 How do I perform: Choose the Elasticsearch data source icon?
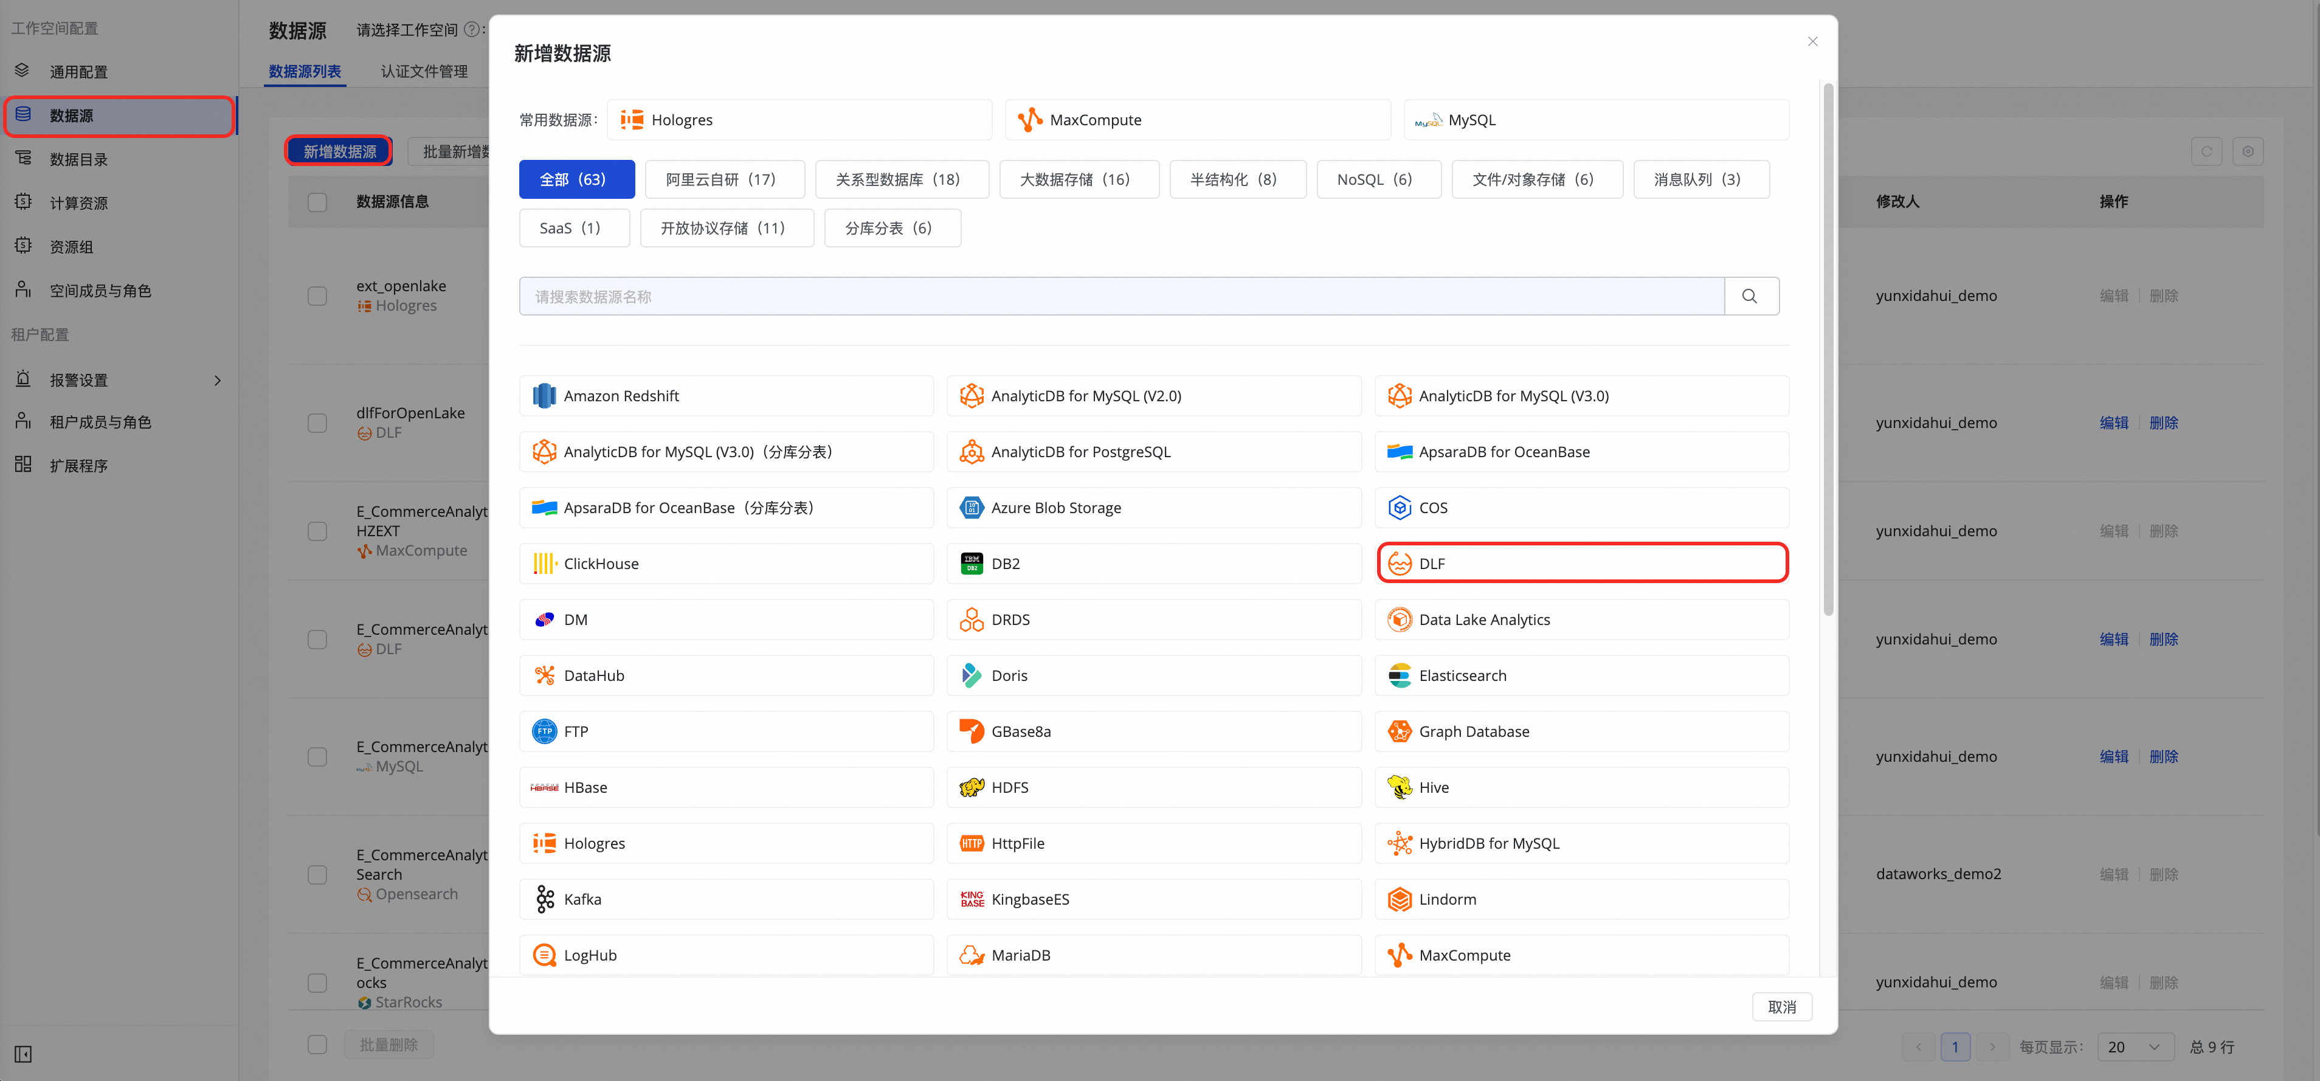(1400, 675)
